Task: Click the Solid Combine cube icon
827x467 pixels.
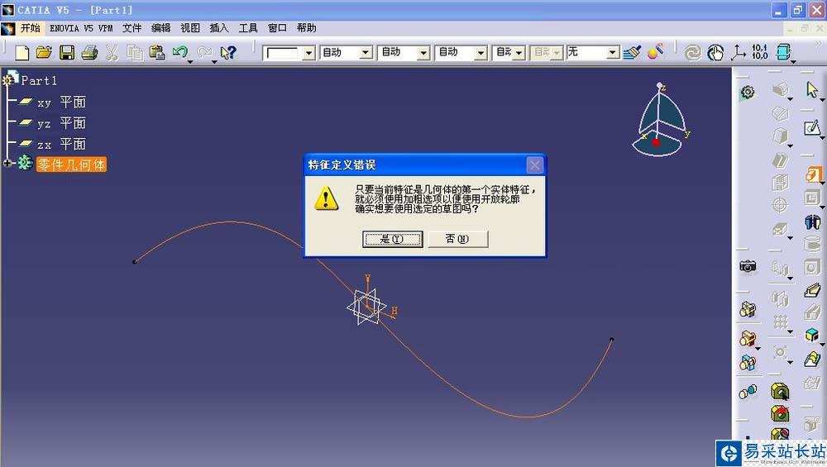Action: pos(812,336)
